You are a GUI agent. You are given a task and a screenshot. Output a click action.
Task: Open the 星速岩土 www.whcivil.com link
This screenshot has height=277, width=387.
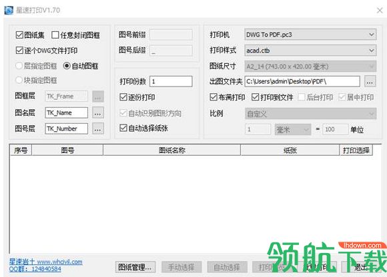click(x=45, y=262)
